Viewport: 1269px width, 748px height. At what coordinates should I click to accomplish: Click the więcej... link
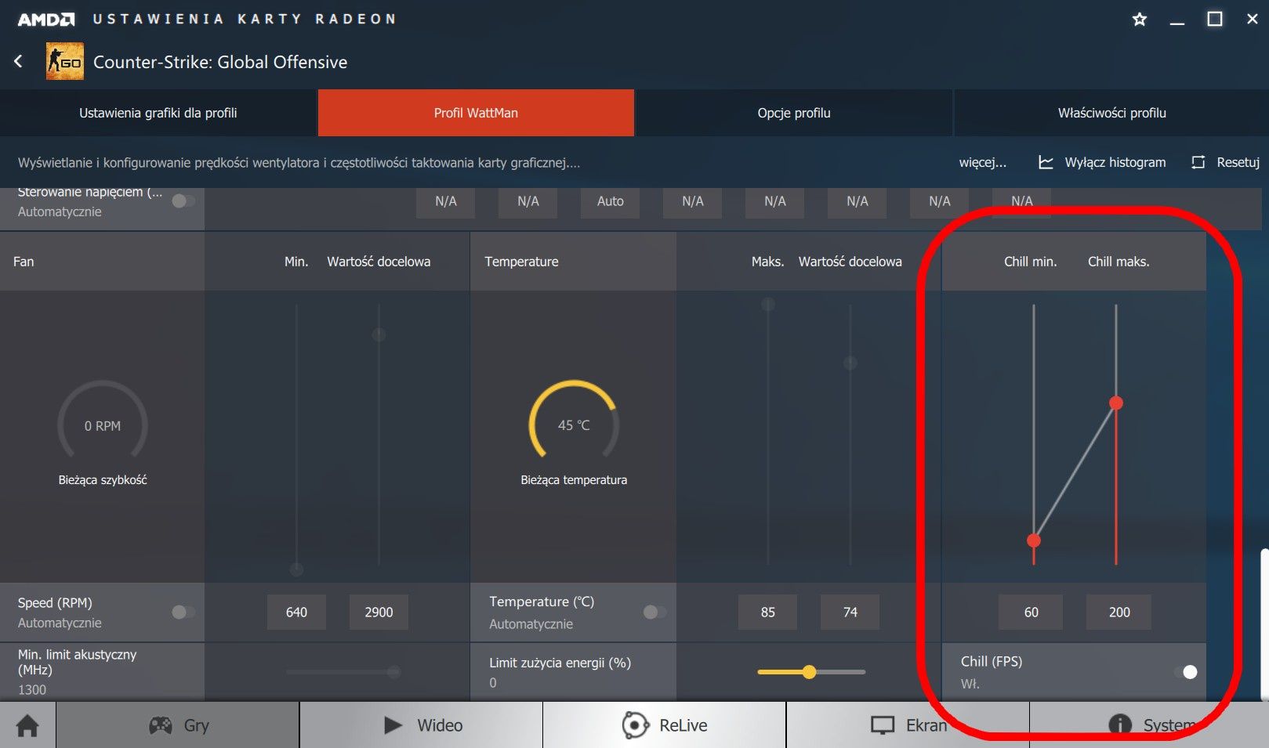pyautogui.click(x=983, y=162)
